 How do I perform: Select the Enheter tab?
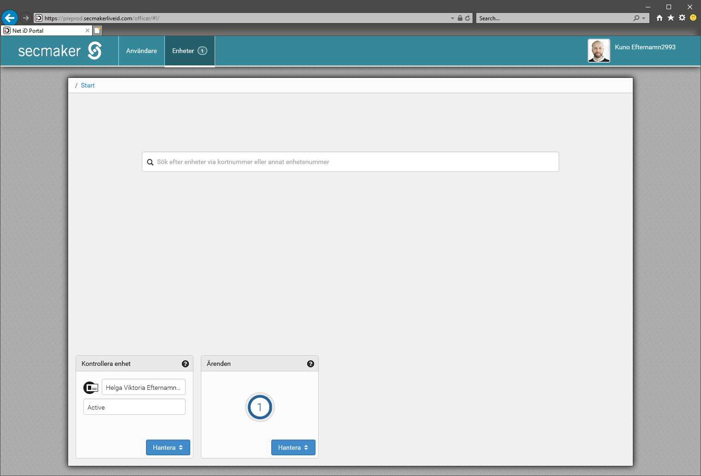click(x=189, y=51)
